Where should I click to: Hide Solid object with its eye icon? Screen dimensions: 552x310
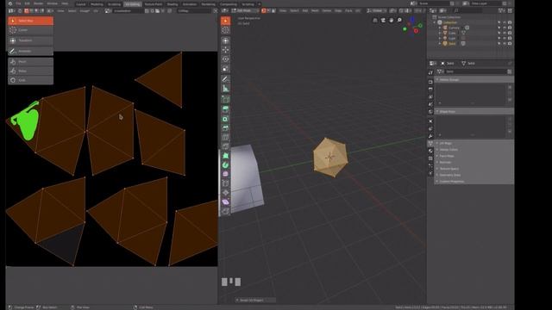click(505, 44)
